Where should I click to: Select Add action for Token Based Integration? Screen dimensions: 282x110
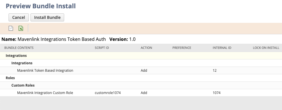pyautogui.click(x=144, y=70)
